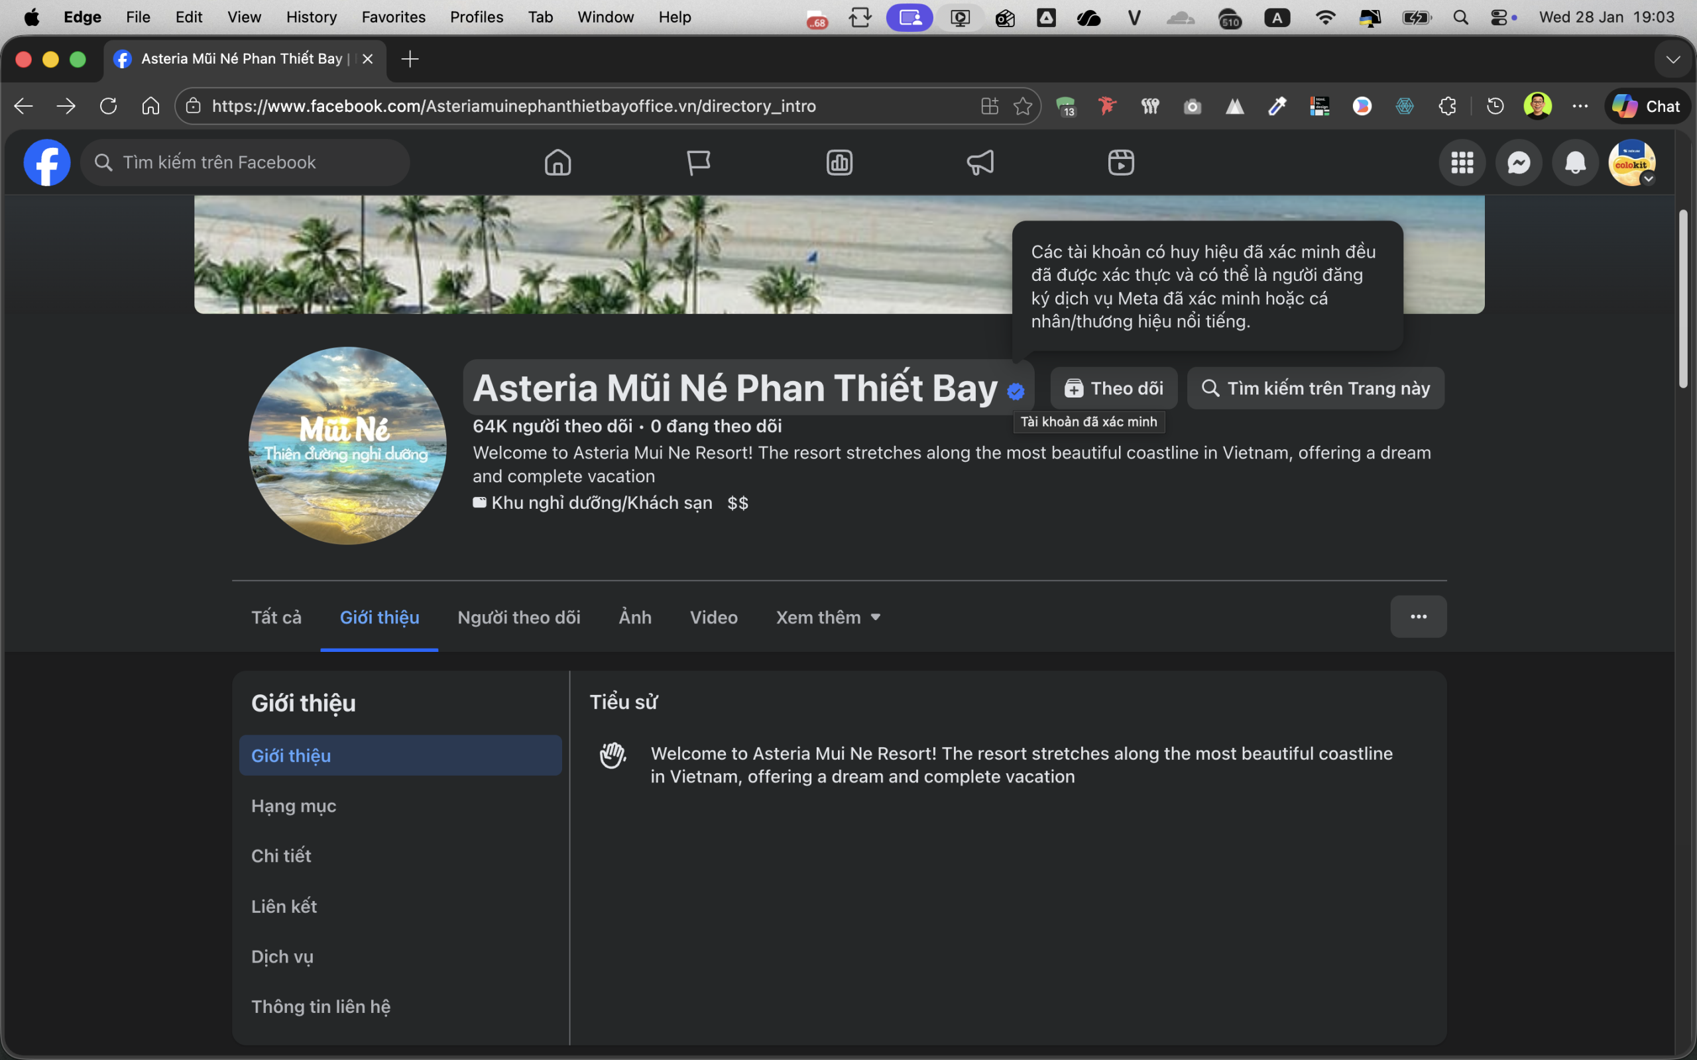Expand the Xem thêm dropdown
Screen dimensions: 1697x1060
point(827,617)
